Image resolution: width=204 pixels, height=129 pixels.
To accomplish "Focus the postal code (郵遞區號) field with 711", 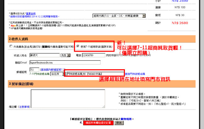I will [34, 70].
